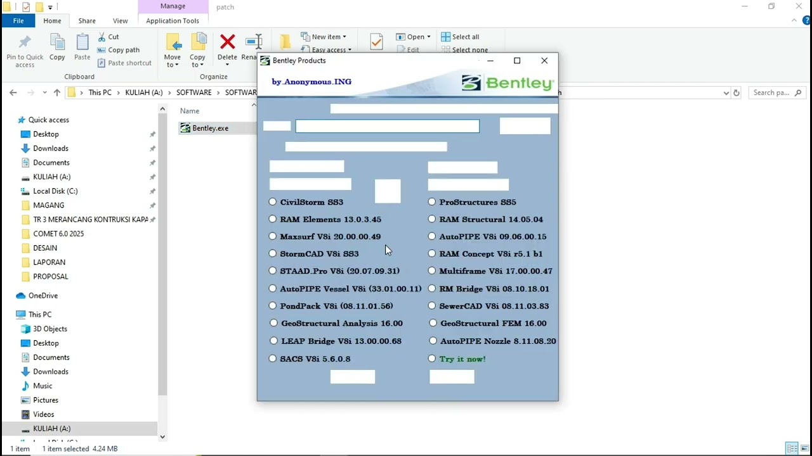This screenshot has height=456, width=812.
Task: Choose LEAP Bridge V8i 13.00.00.68
Action: tap(273, 341)
